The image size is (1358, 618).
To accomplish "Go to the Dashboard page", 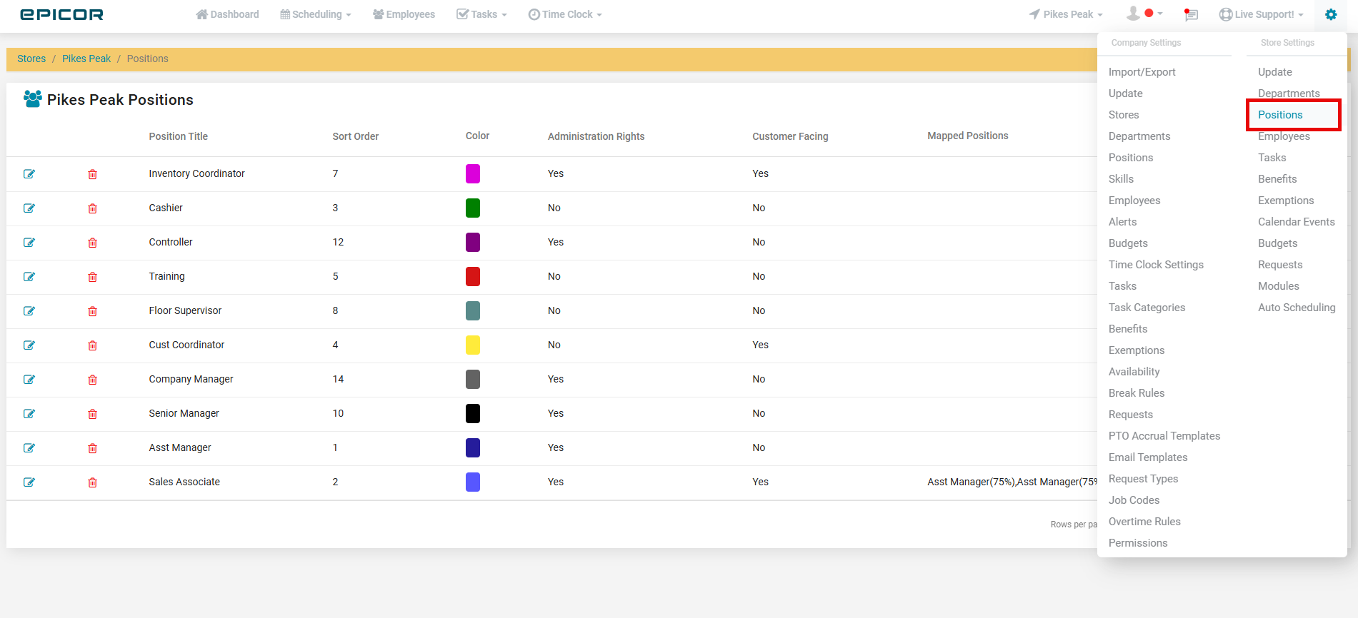I will [x=227, y=14].
